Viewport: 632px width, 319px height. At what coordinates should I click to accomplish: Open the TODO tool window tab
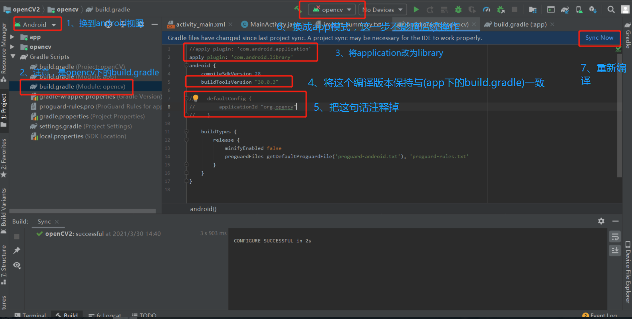(x=144, y=315)
